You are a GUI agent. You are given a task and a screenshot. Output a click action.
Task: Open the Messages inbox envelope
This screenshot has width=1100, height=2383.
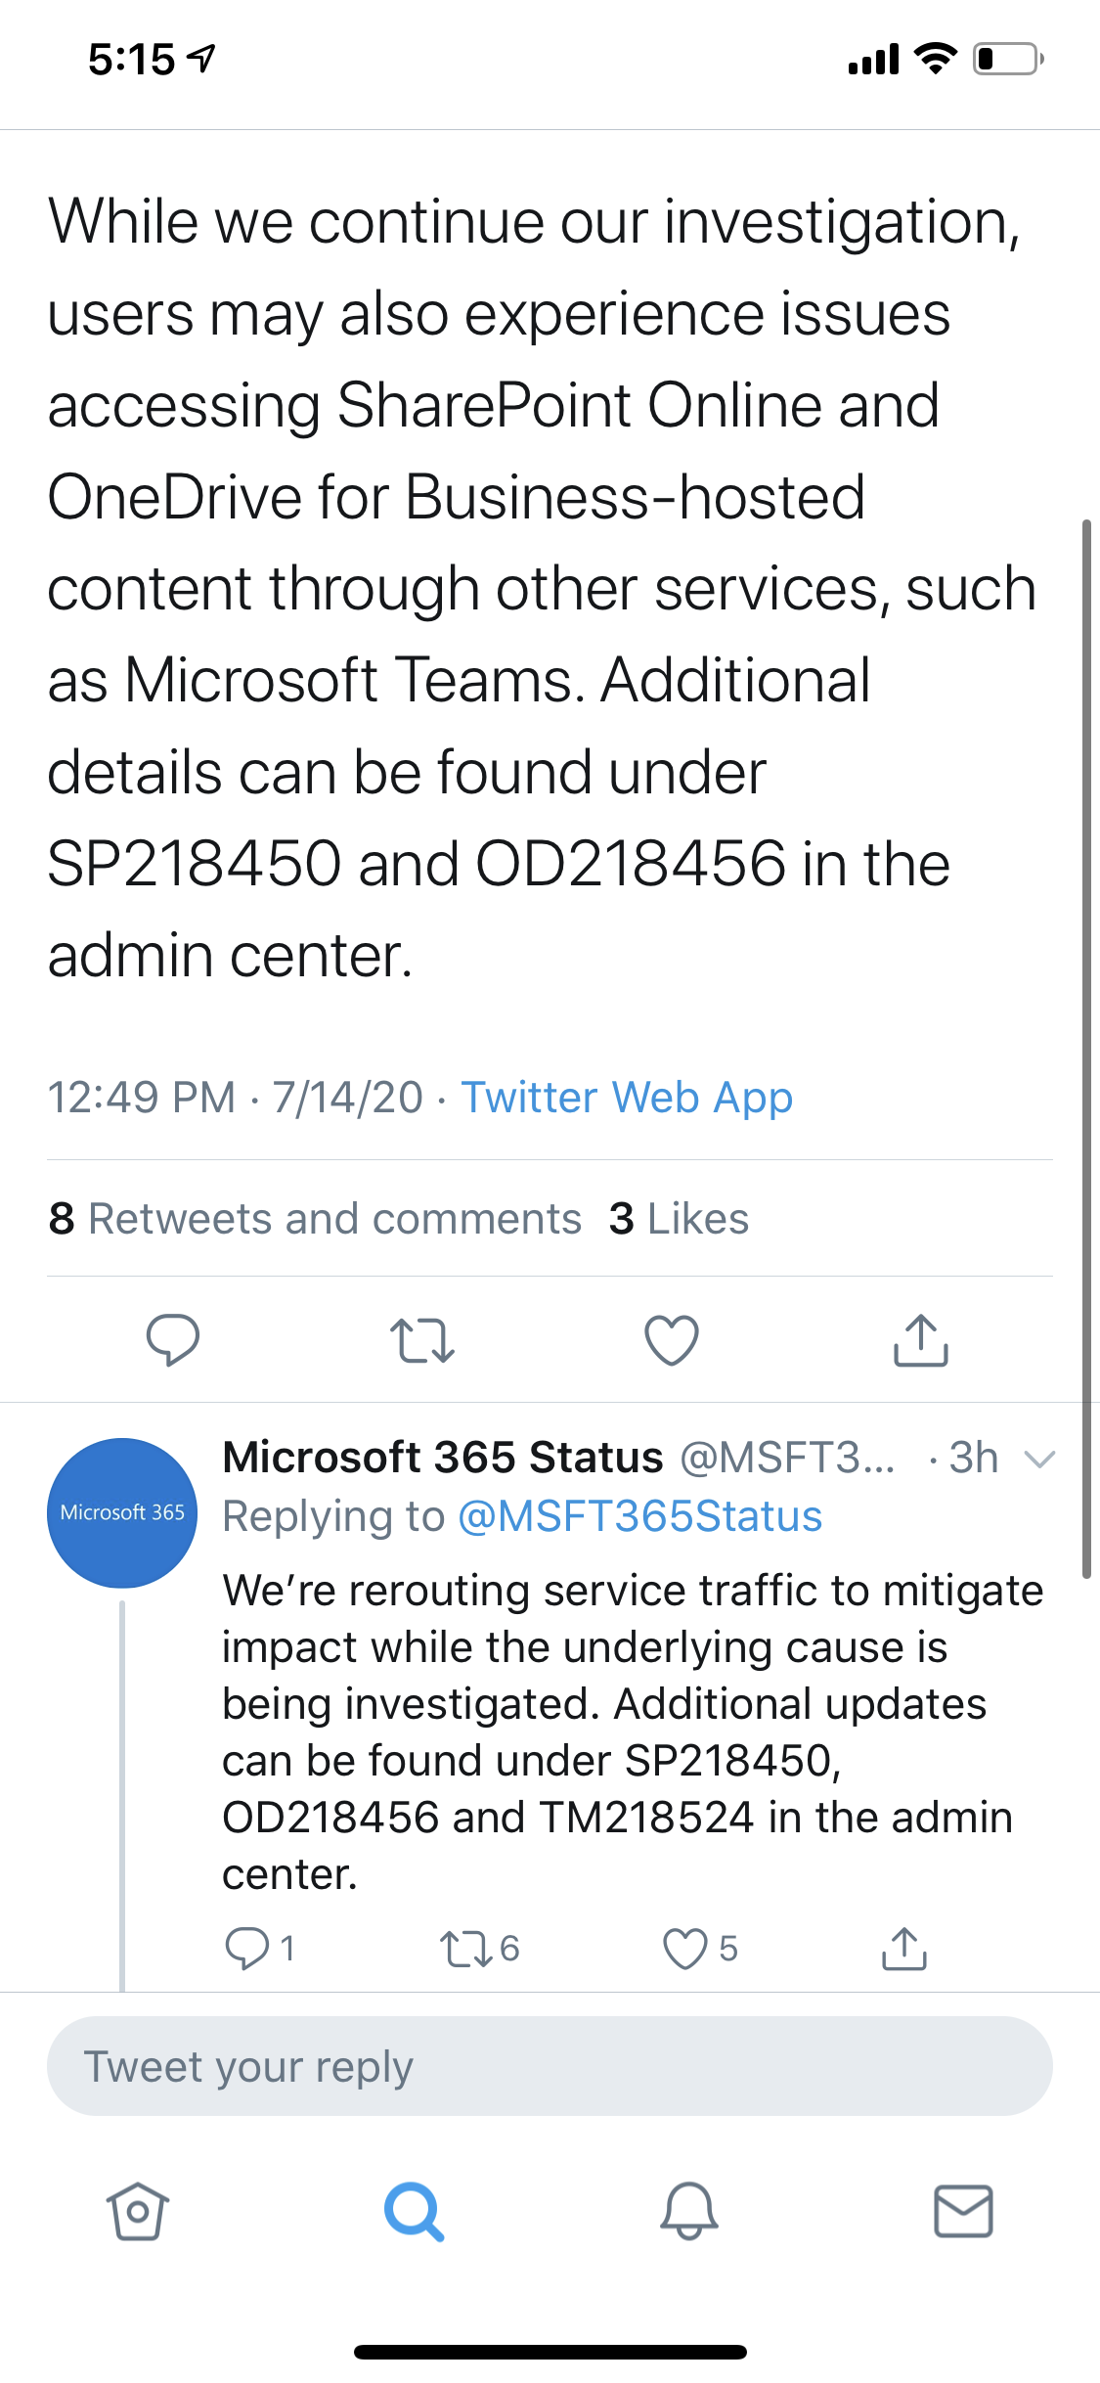pos(963,2211)
